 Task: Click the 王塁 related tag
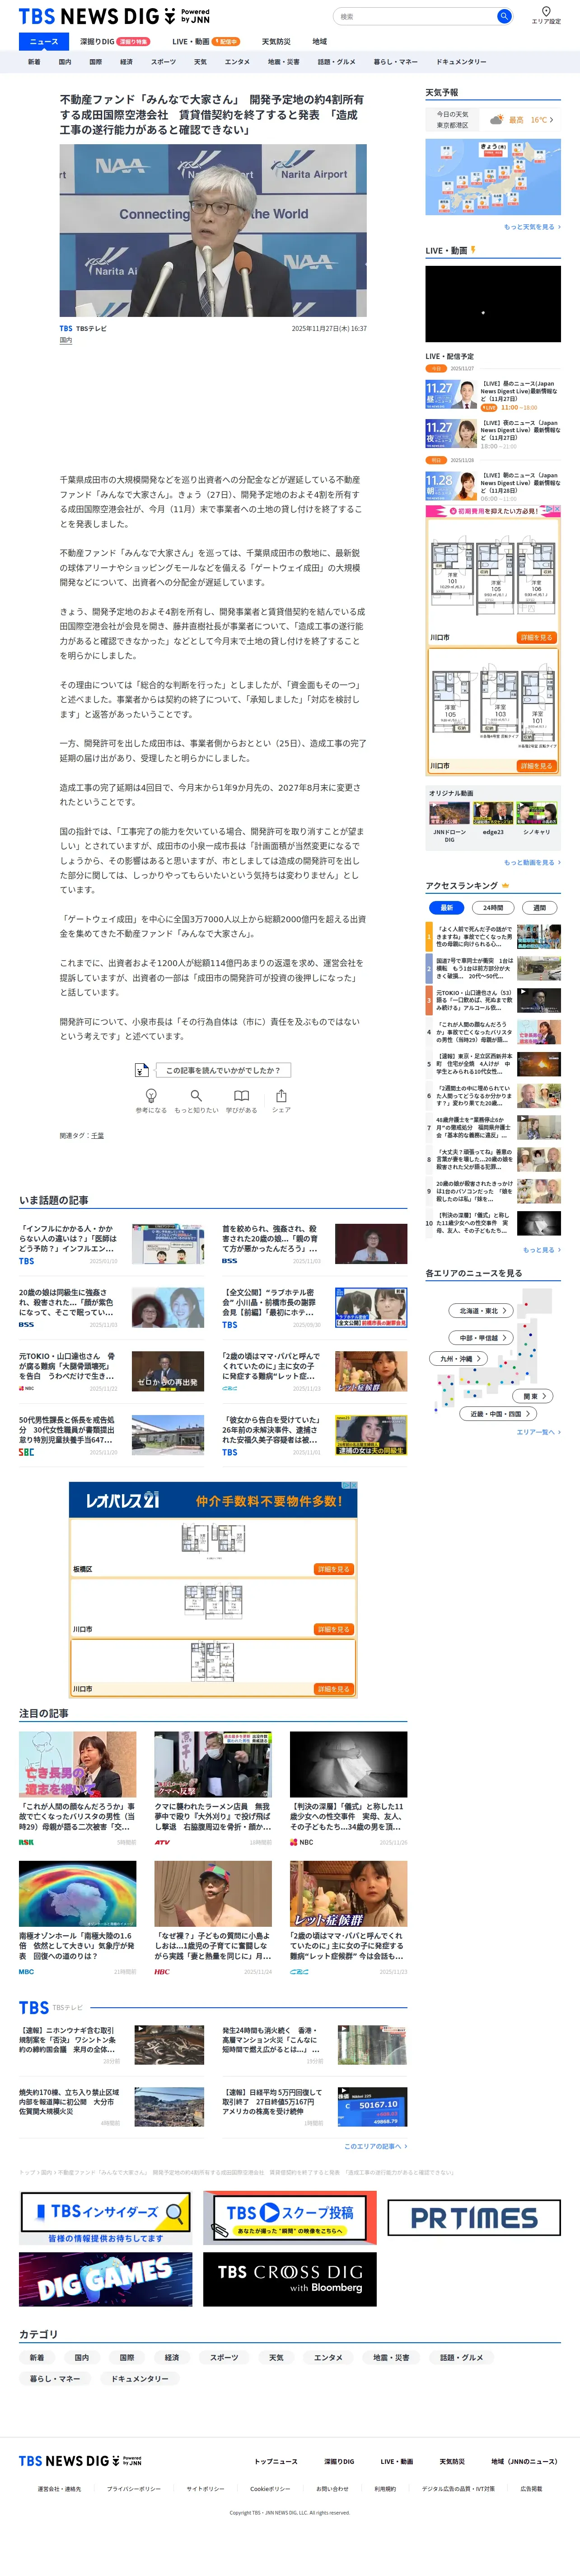click(97, 1135)
